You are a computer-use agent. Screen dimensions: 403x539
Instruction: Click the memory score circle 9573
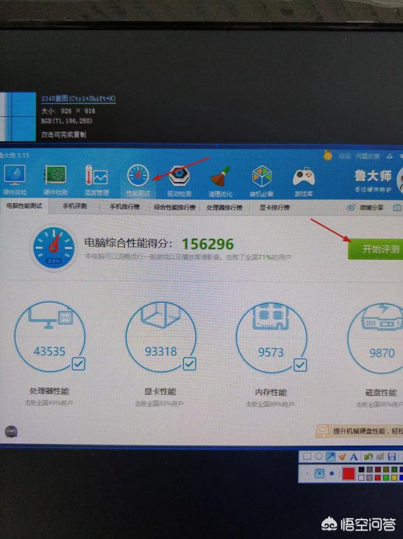pos(271,338)
